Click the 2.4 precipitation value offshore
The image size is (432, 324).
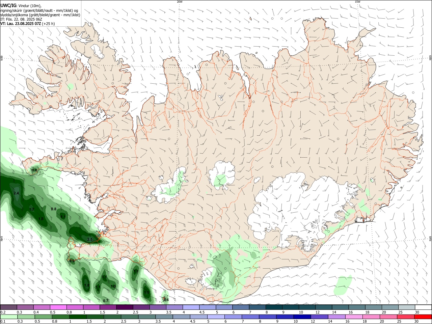point(16,193)
